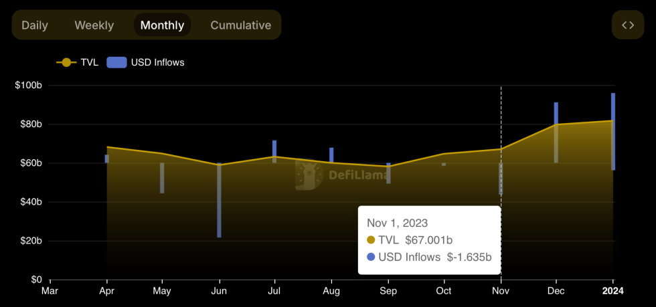The width and height of the screenshot is (656, 307).
Task: Open the embed code button
Action: click(627, 25)
